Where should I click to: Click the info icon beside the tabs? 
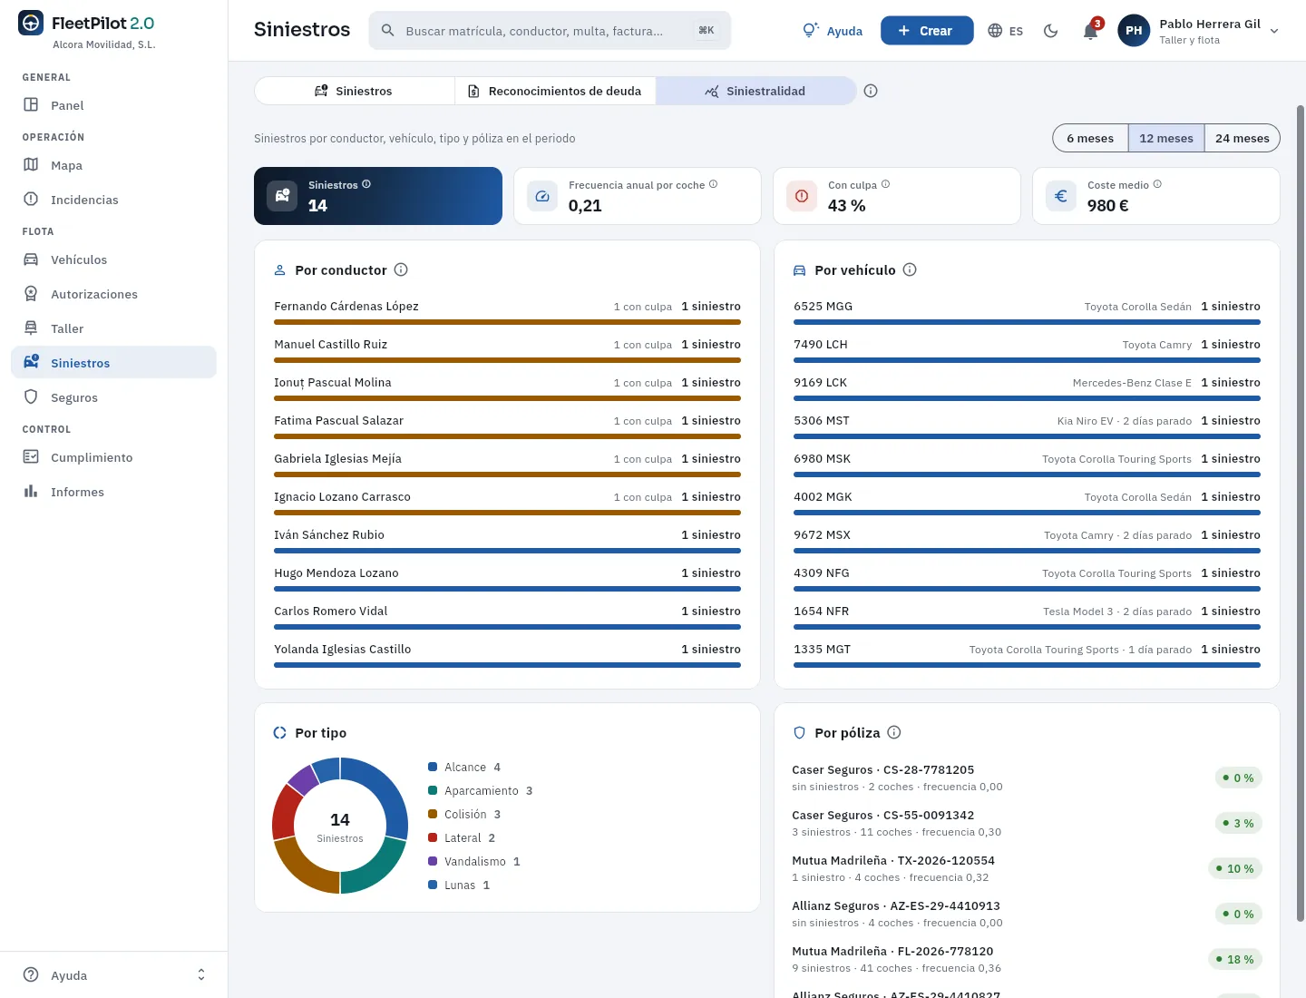tap(871, 91)
